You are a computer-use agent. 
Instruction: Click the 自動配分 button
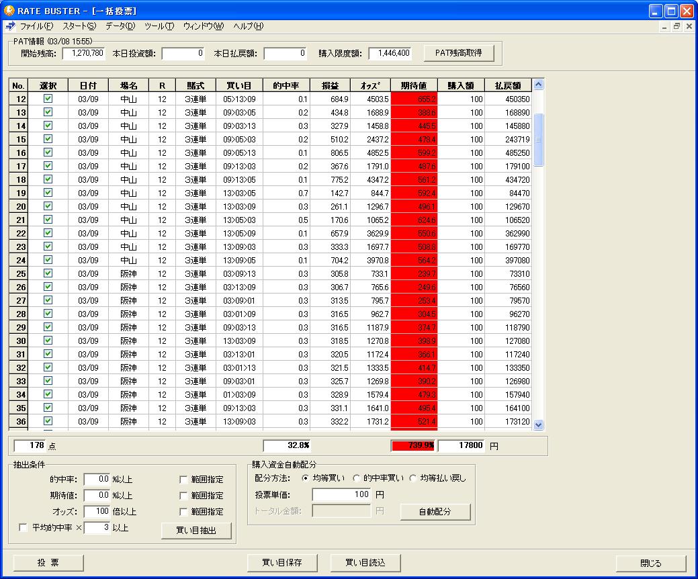click(435, 512)
